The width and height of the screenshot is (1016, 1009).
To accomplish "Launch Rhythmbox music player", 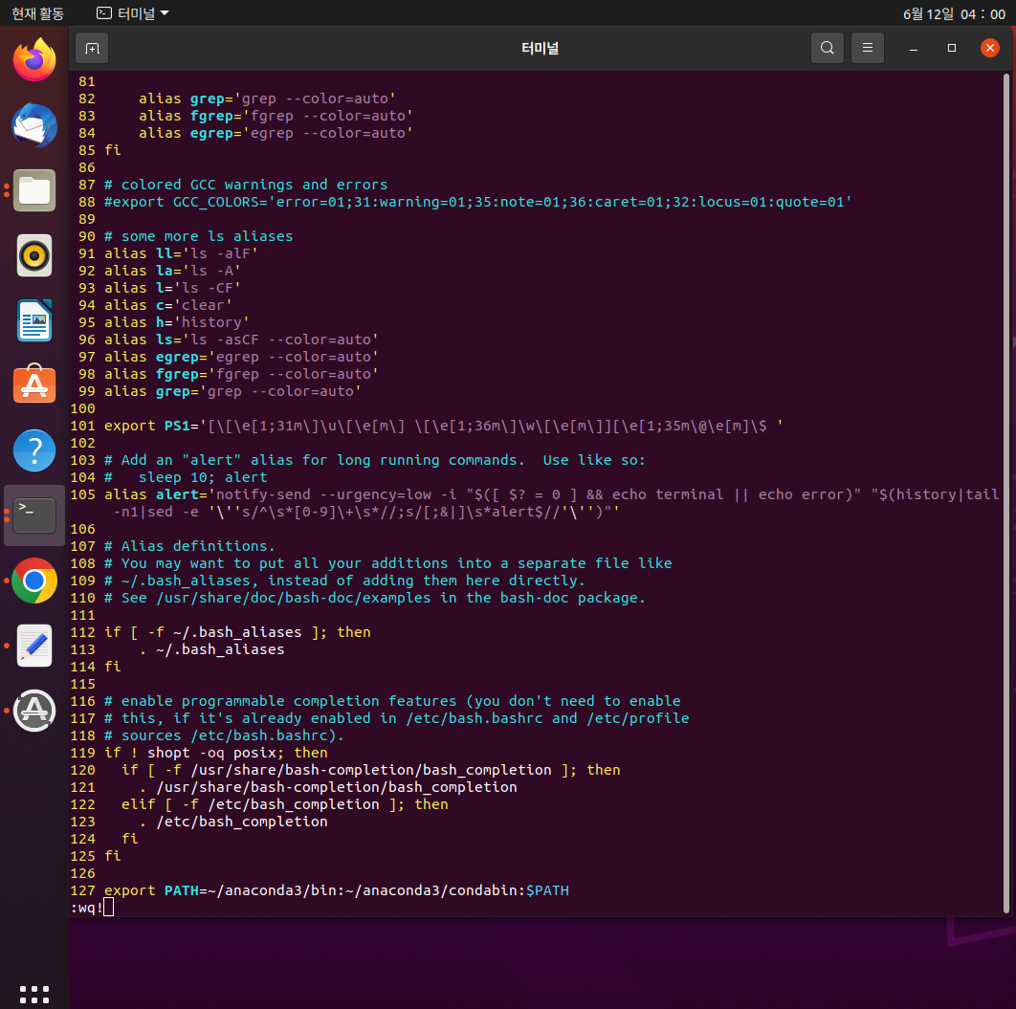I will tap(34, 255).
